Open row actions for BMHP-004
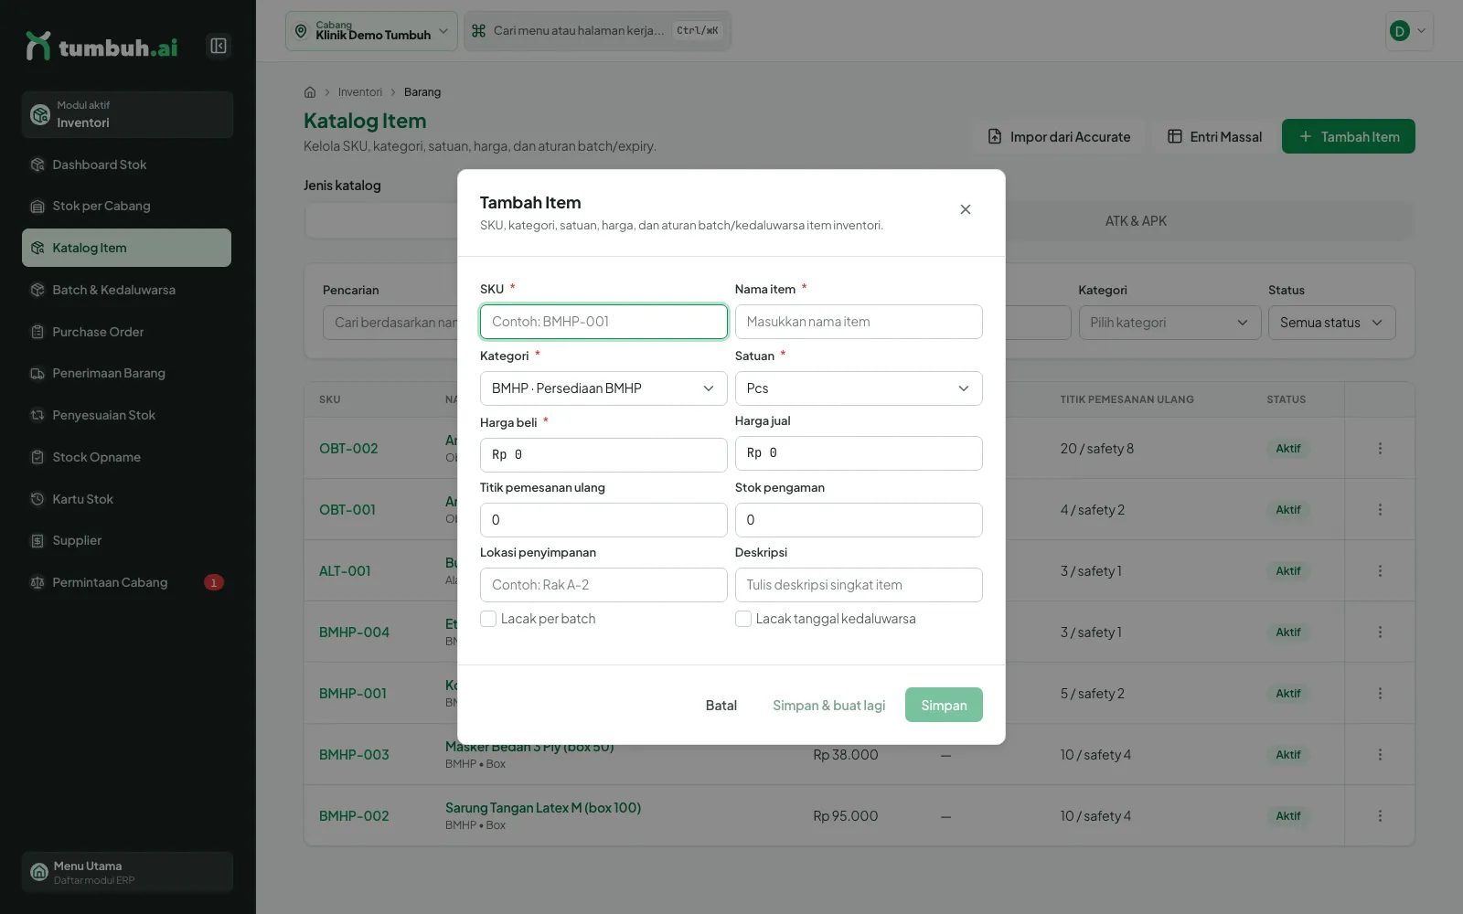Image resolution: width=1463 pixels, height=914 pixels. click(x=1380, y=632)
